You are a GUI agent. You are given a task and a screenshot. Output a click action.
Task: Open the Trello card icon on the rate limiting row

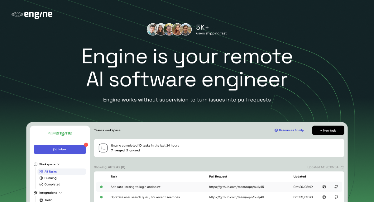click(324, 187)
